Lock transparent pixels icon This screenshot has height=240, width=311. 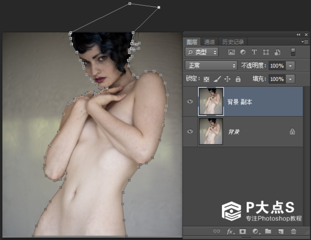click(206, 79)
